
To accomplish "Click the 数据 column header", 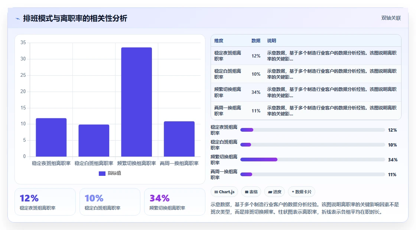I will [x=256, y=40].
